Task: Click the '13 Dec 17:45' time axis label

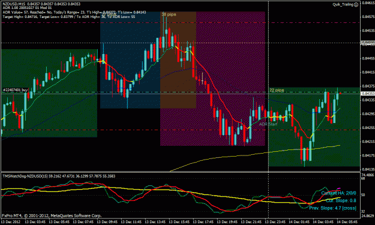Action: coord(203,221)
